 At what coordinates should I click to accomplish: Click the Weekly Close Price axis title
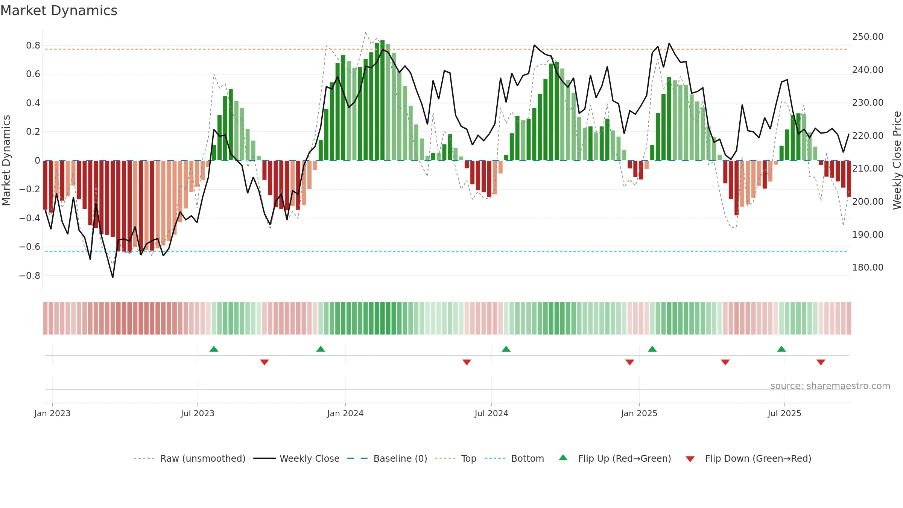[897, 160]
